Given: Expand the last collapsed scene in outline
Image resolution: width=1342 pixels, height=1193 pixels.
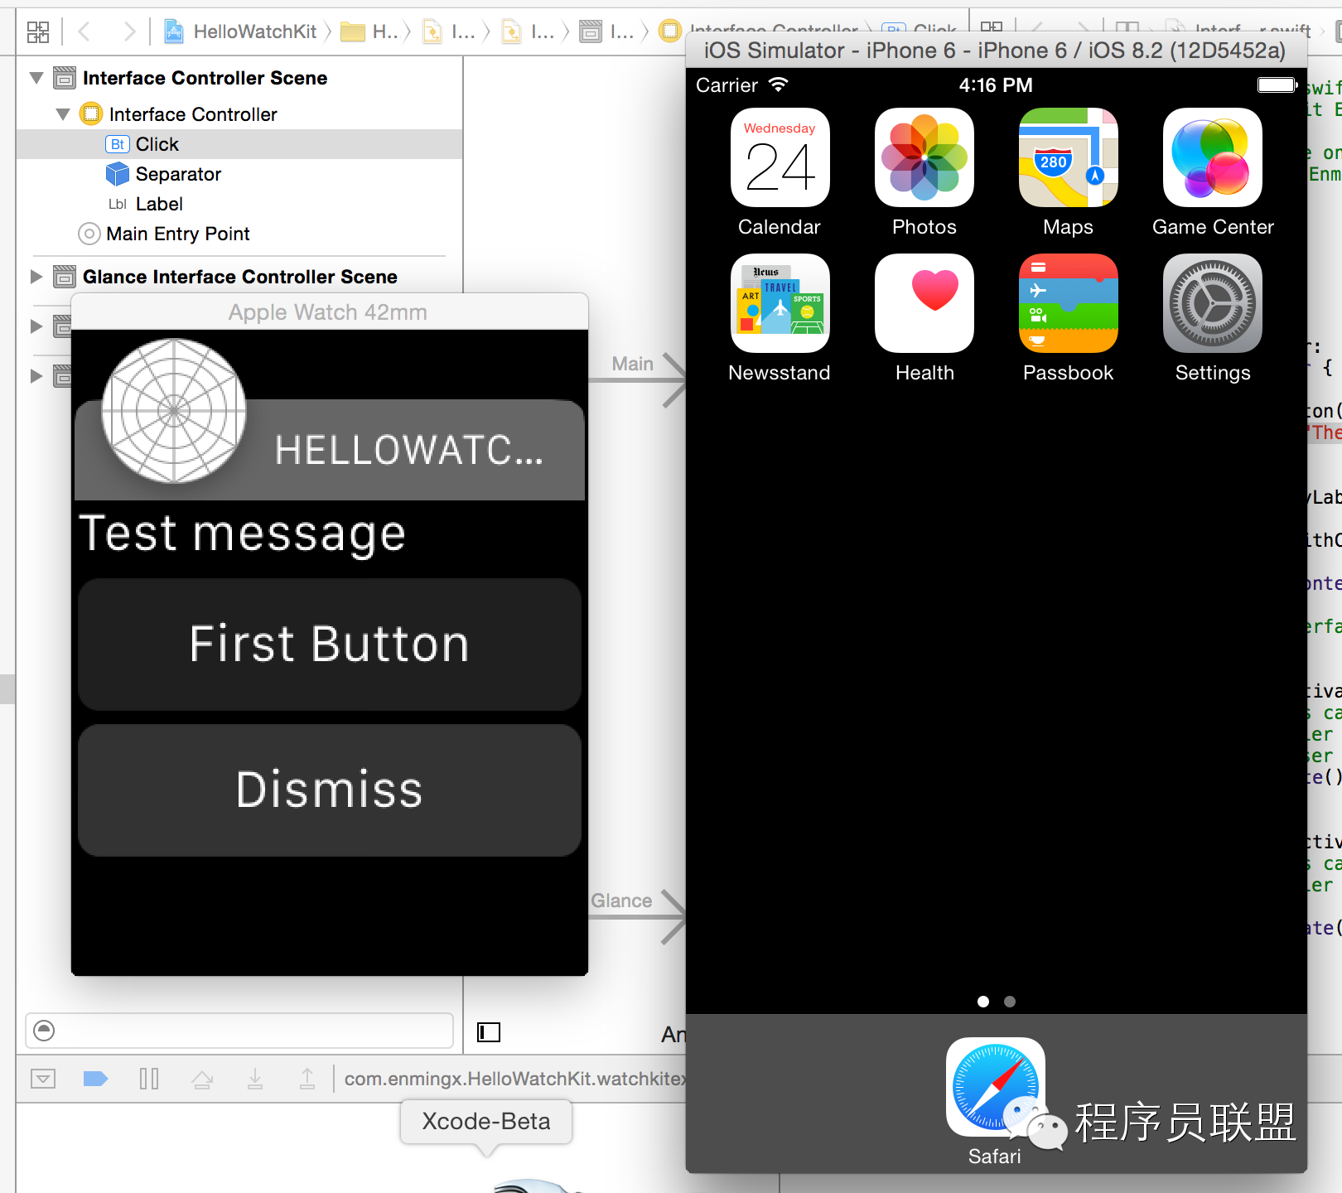Looking at the screenshot, I should coord(36,376).
